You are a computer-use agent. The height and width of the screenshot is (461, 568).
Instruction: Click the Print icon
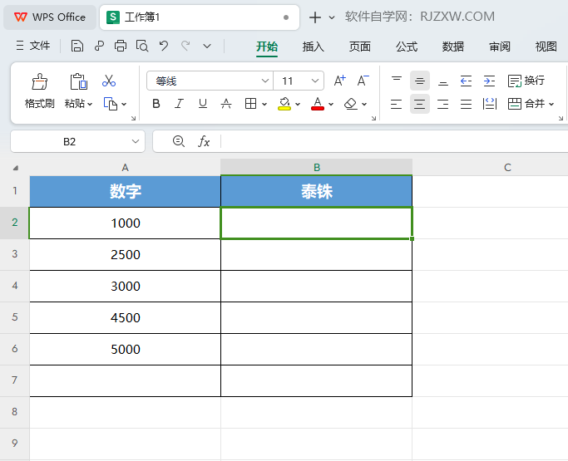121,46
